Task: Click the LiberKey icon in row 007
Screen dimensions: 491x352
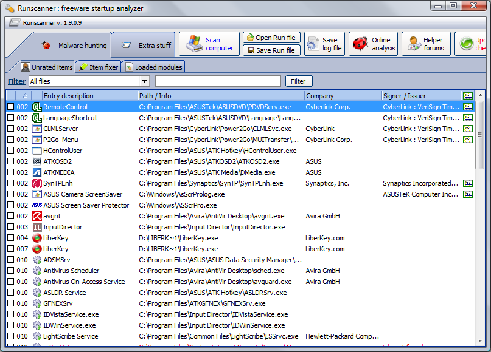Action: [37, 249]
